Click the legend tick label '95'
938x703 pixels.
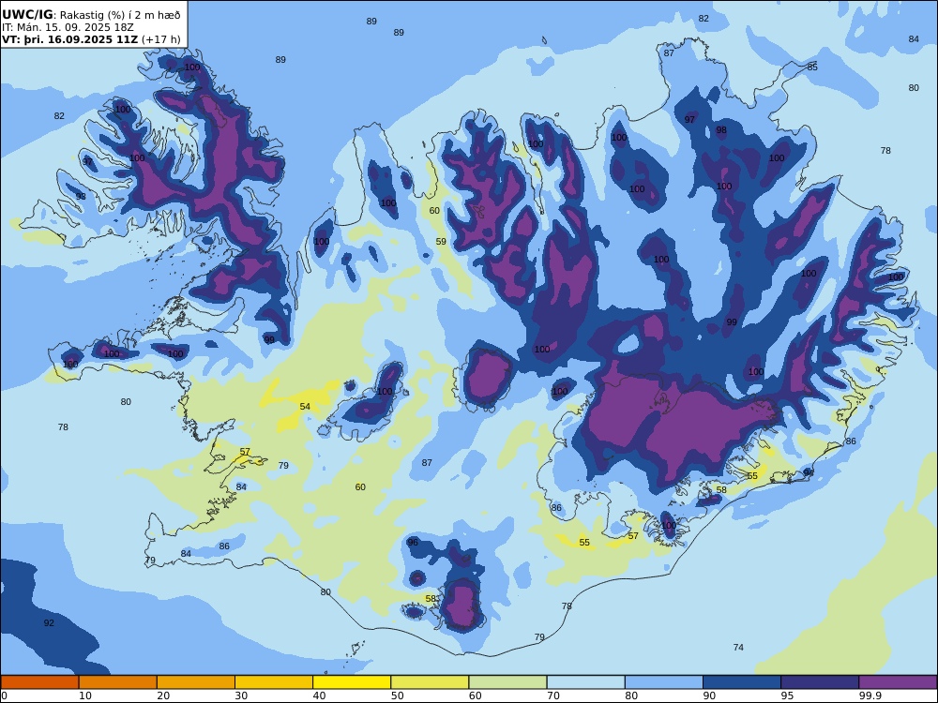tap(787, 696)
